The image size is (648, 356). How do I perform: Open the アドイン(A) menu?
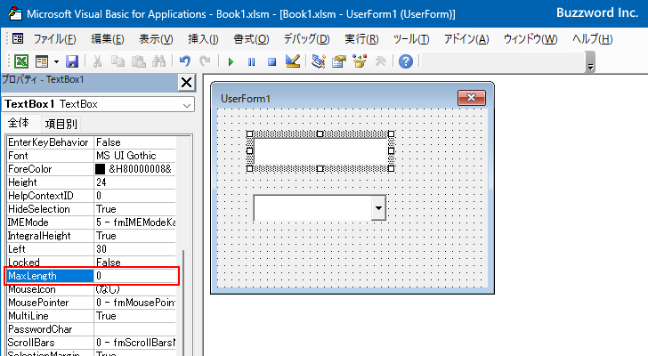coord(466,39)
